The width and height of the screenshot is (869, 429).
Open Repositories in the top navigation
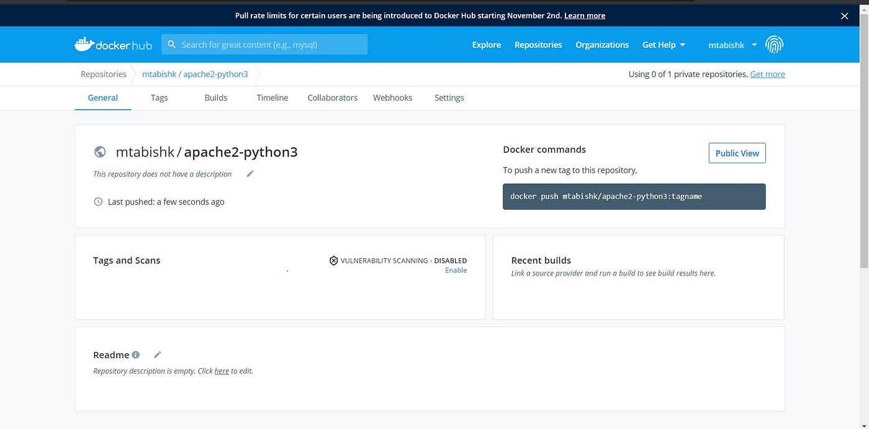[x=538, y=45]
